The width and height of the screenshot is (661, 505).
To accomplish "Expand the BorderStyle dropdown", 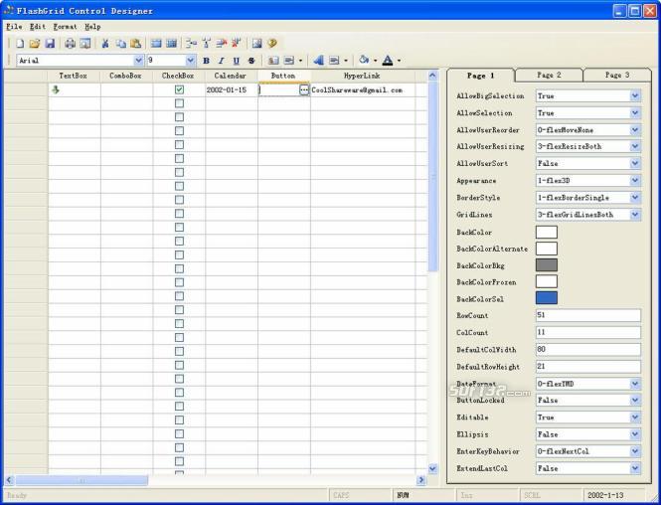I will (635, 197).
